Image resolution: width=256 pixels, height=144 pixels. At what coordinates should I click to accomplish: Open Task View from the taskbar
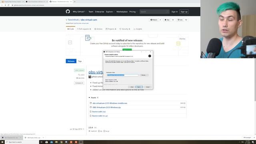coord(42,142)
